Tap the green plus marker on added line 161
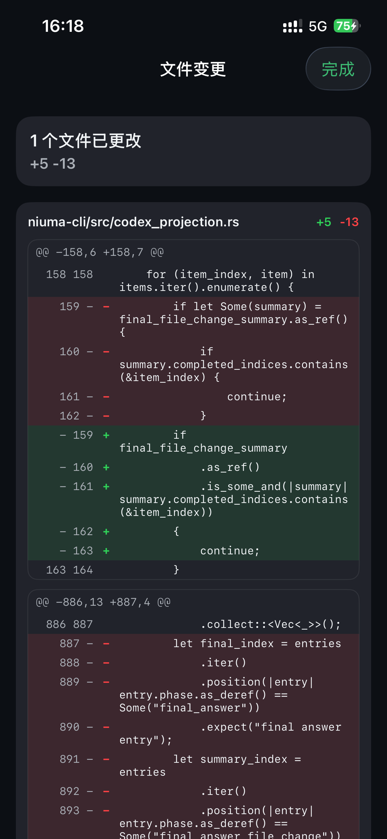387x839 pixels. 106,486
